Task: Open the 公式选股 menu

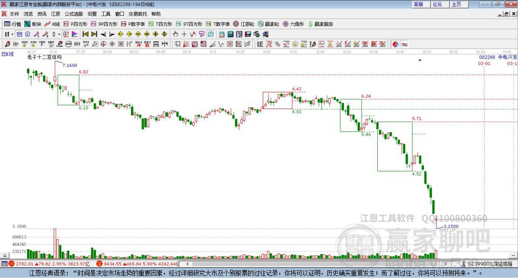Action: (x=73, y=14)
